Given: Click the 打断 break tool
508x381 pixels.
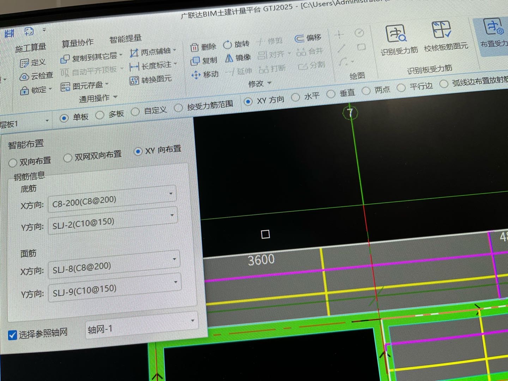Looking at the screenshot, I should [x=272, y=69].
